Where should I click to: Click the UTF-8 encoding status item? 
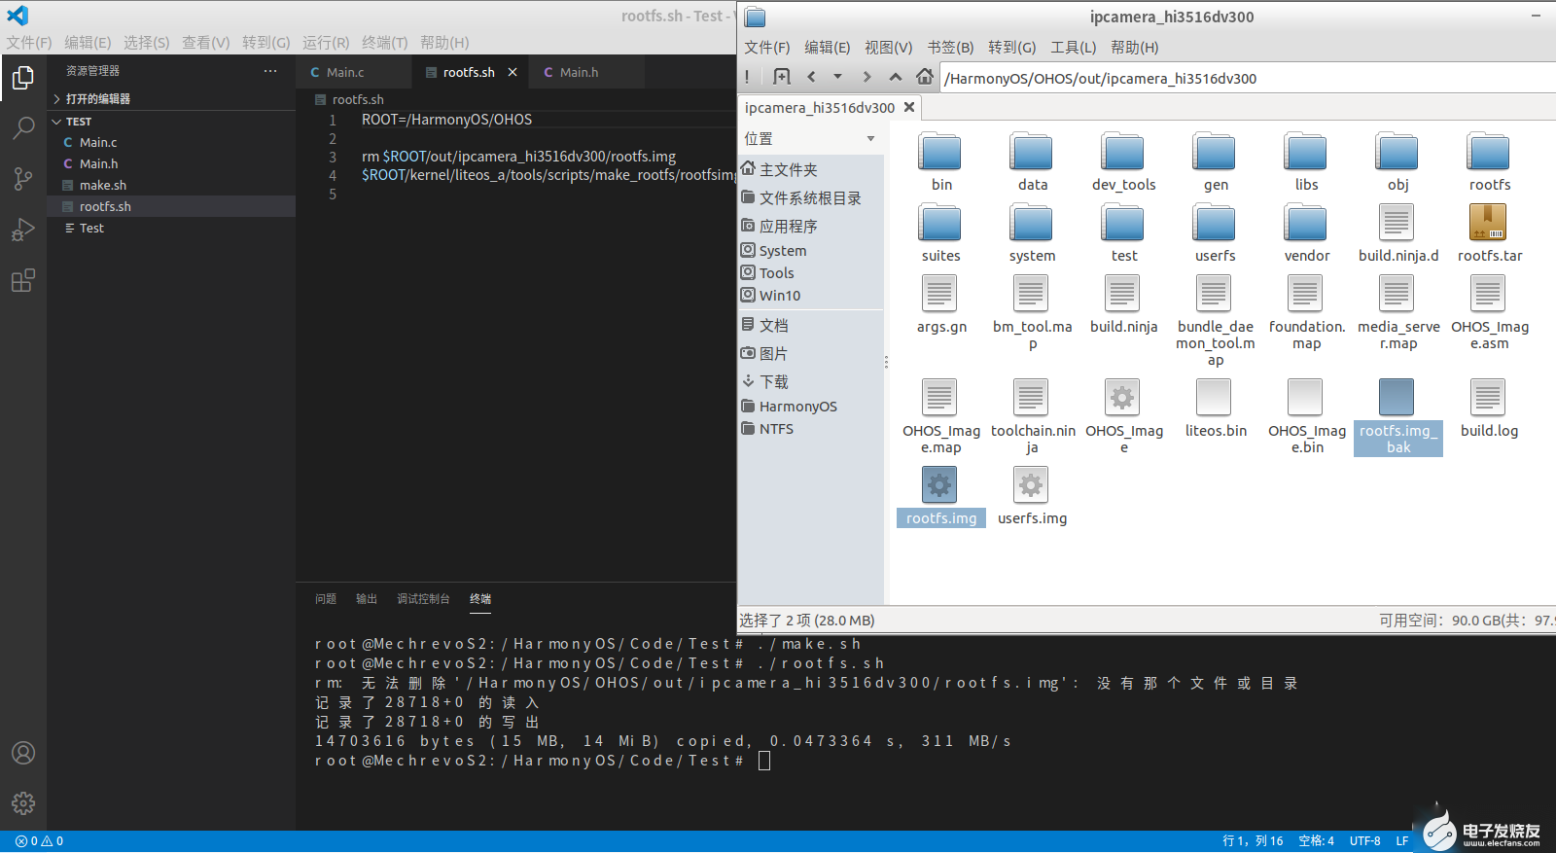click(1364, 841)
